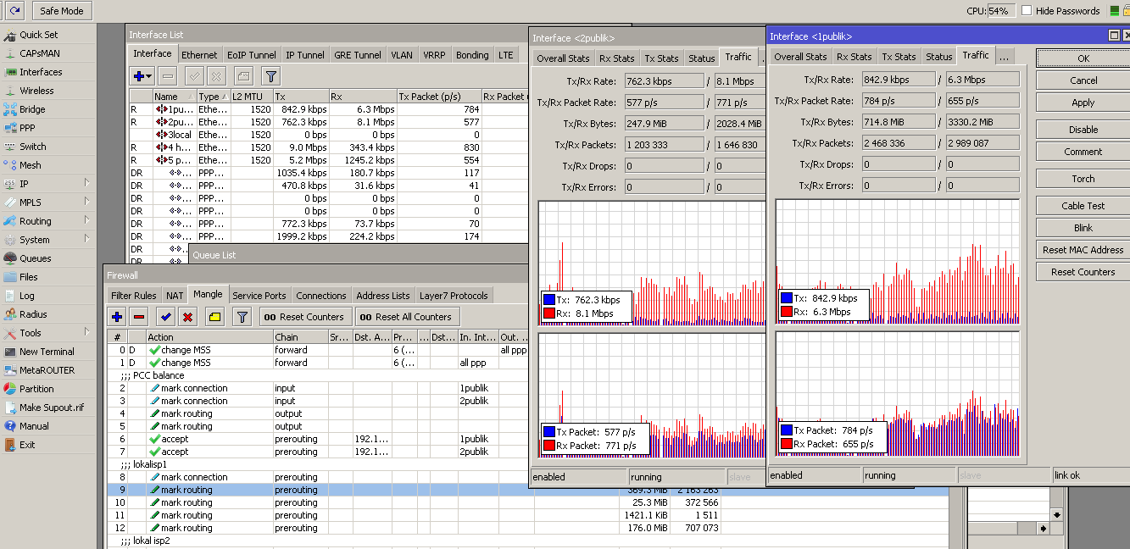Open the Log viewer

tap(27, 296)
